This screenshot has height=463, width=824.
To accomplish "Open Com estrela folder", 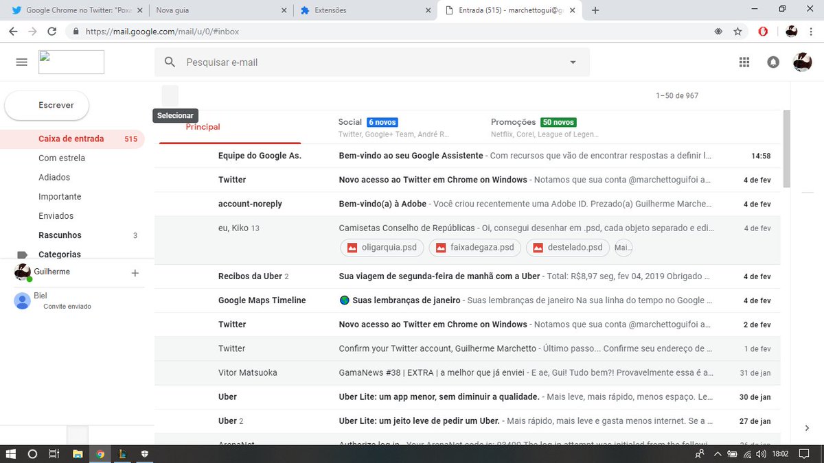I will (x=72, y=158).
